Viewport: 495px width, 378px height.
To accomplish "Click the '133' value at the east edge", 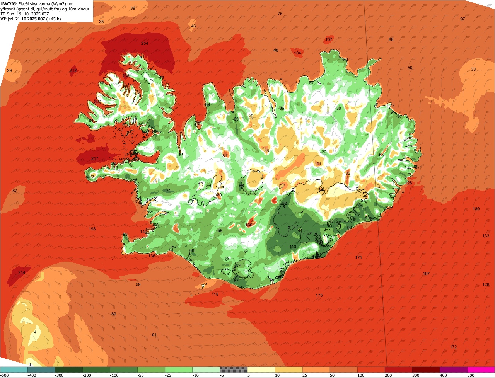I will 486,236.
